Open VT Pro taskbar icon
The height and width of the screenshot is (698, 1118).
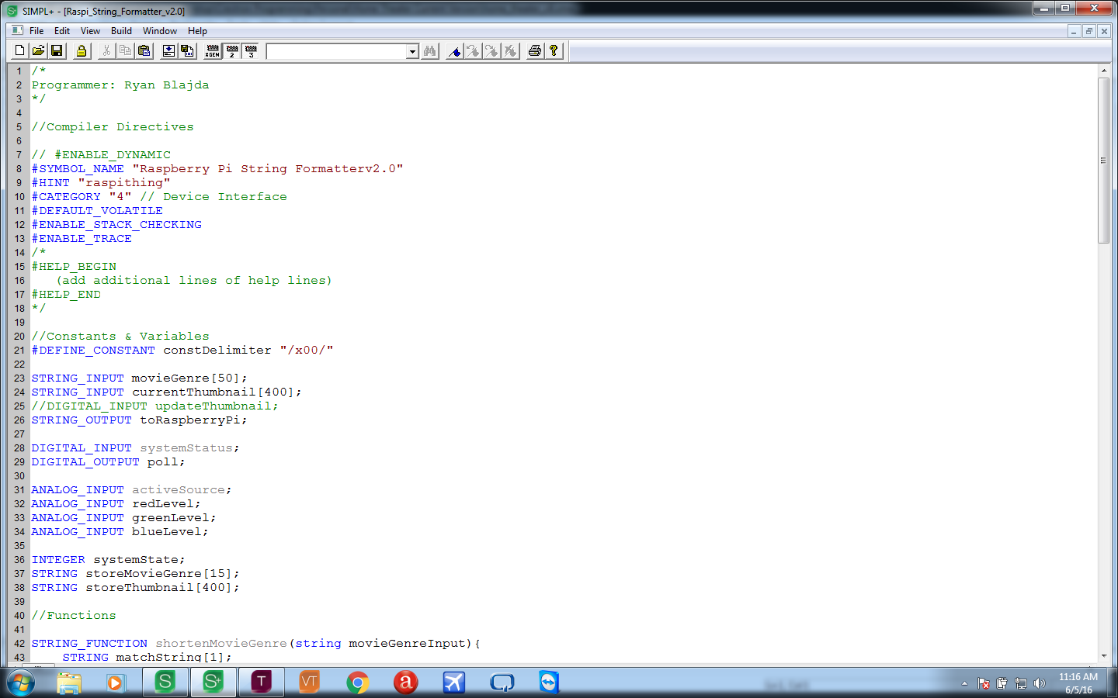[309, 682]
